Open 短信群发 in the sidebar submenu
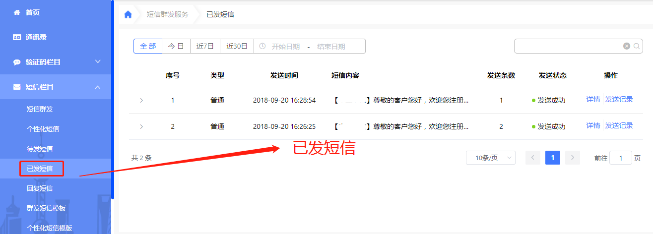The width and height of the screenshot is (653, 234). [x=40, y=109]
